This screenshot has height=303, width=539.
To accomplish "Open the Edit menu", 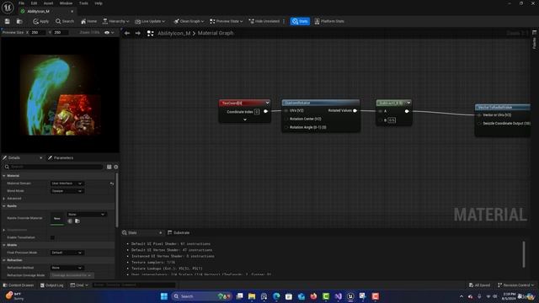I will pyautogui.click(x=34, y=3).
